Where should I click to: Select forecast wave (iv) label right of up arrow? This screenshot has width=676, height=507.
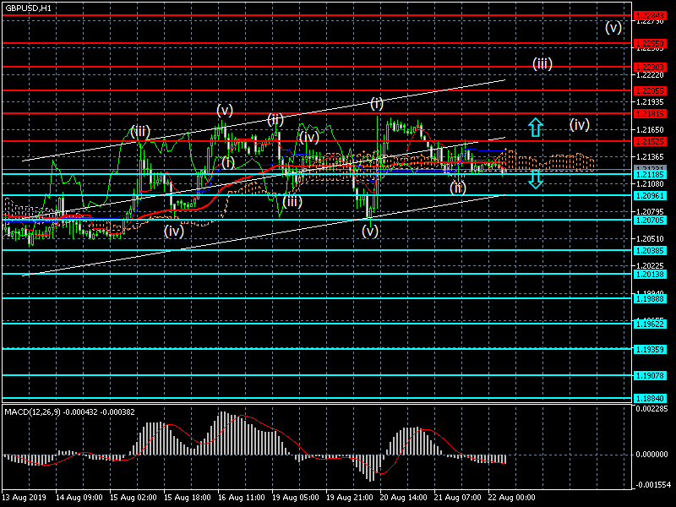point(580,125)
